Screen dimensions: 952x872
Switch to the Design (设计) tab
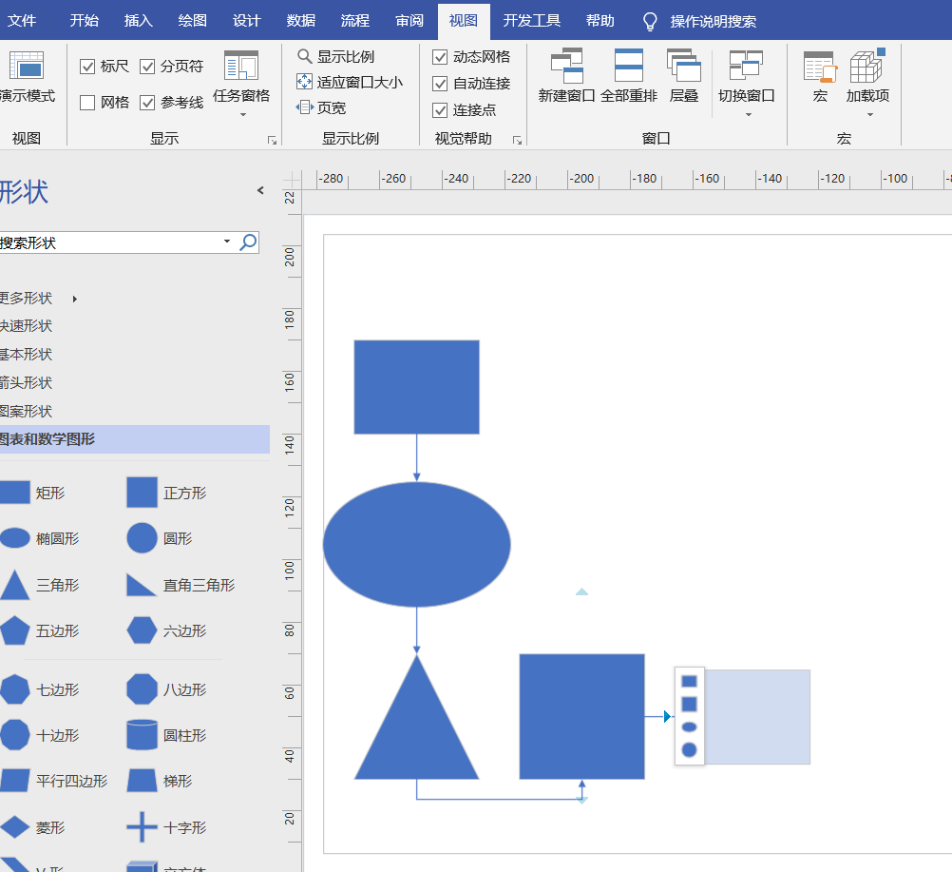click(246, 21)
